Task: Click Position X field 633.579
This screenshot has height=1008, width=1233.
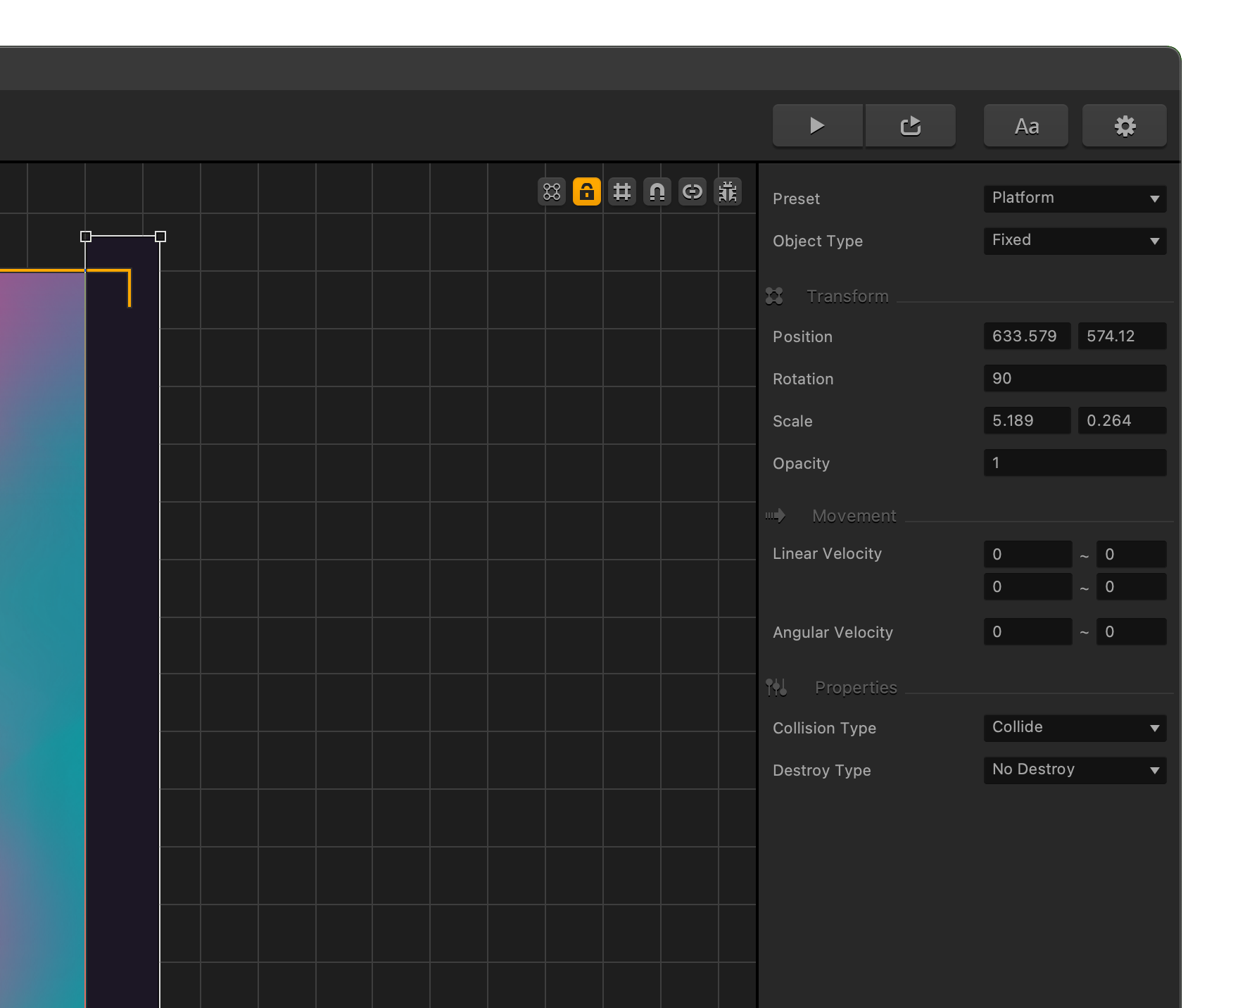Action: [x=1027, y=336]
